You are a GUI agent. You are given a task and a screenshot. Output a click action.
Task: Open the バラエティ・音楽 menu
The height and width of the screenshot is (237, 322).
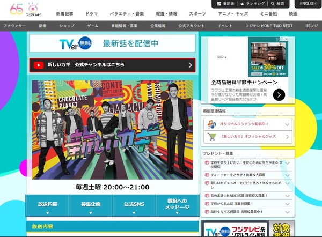click(x=127, y=14)
